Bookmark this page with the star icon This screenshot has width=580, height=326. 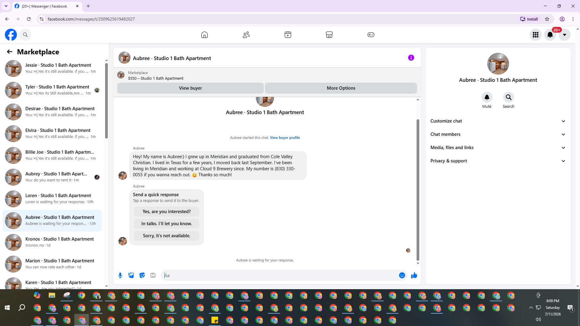[x=547, y=19]
